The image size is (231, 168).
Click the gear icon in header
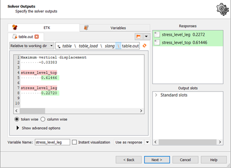(x=223, y=9)
